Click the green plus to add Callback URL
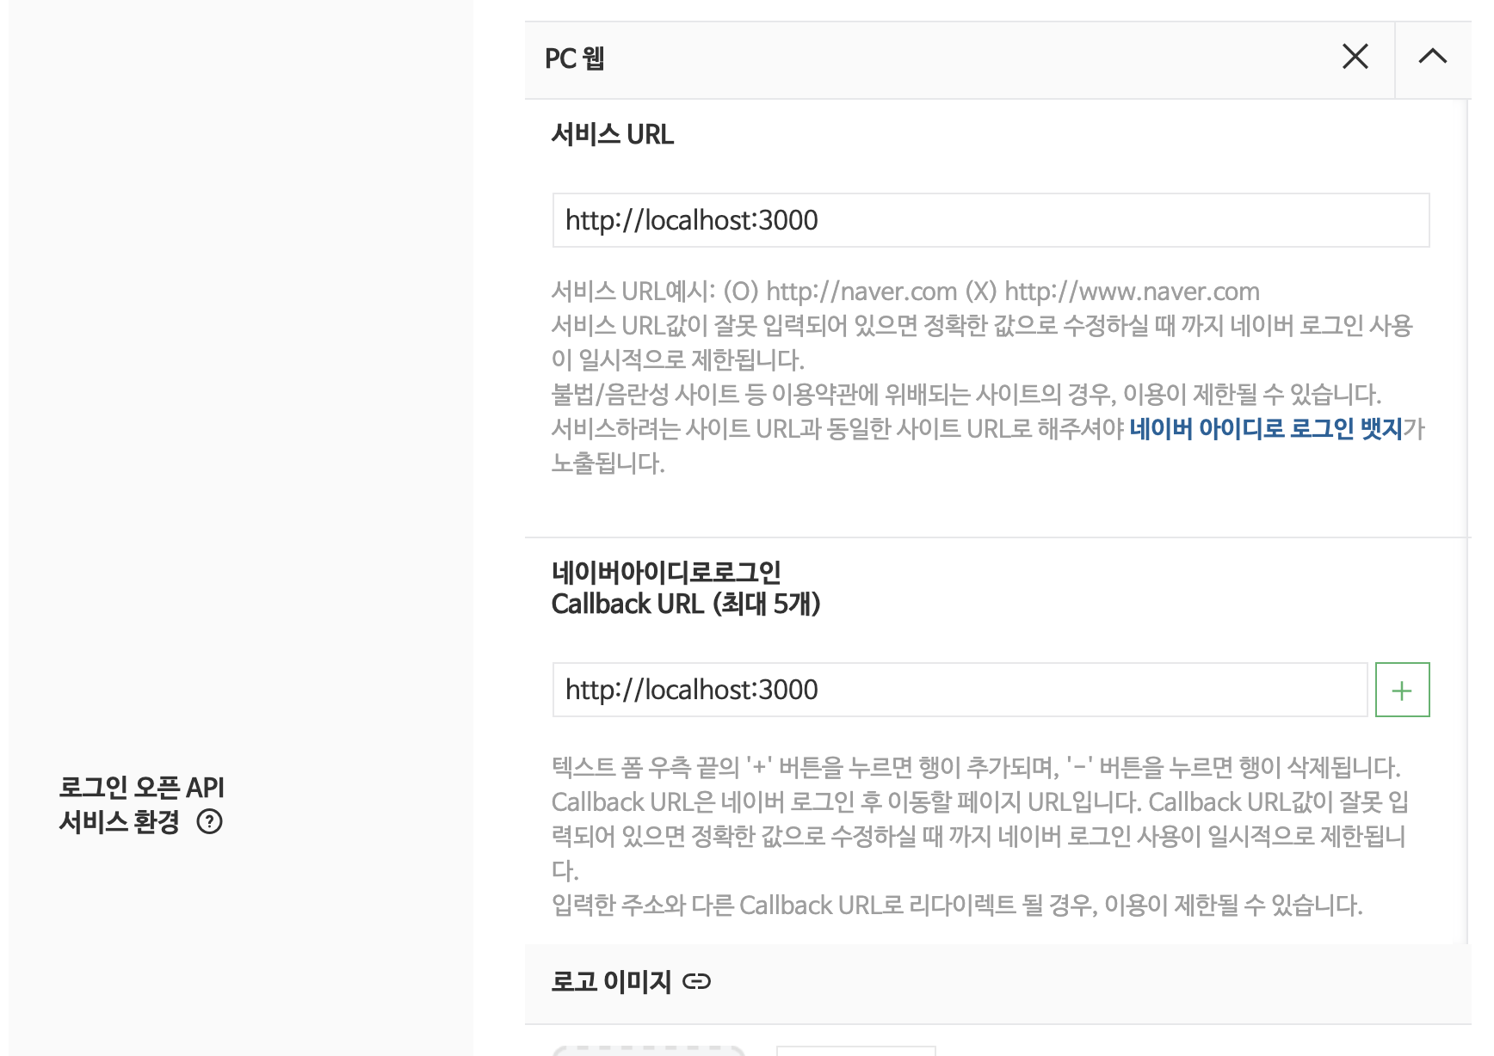 click(x=1402, y=690)
